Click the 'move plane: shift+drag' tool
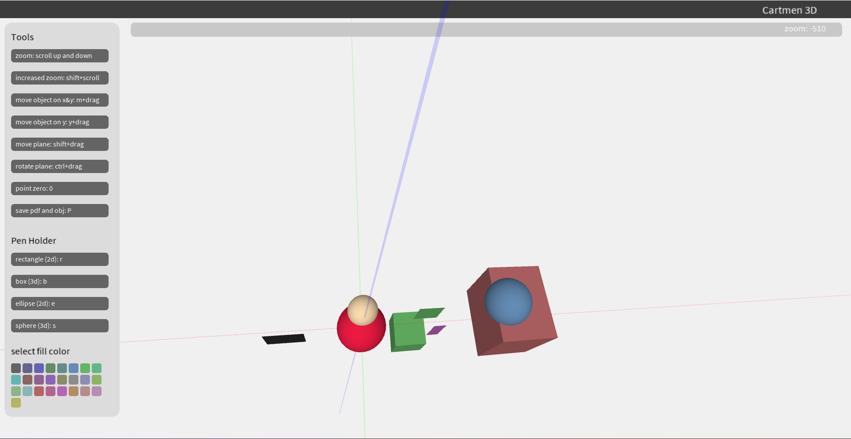 pos(59,144)
